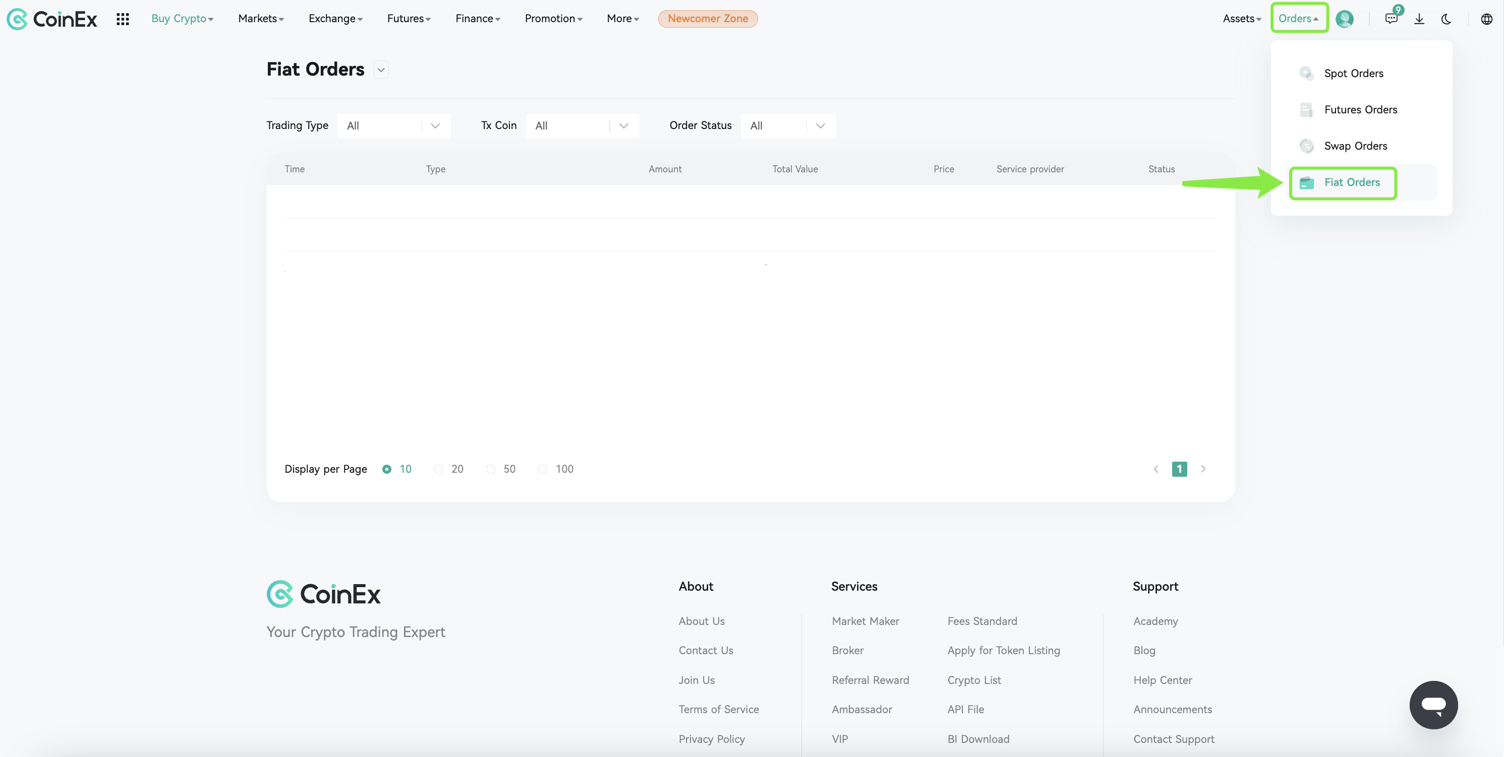The height and width of the screenshot is (757, 1504).
Task: Expand the Fiat Orders title chevron
Action: (381, 70)
